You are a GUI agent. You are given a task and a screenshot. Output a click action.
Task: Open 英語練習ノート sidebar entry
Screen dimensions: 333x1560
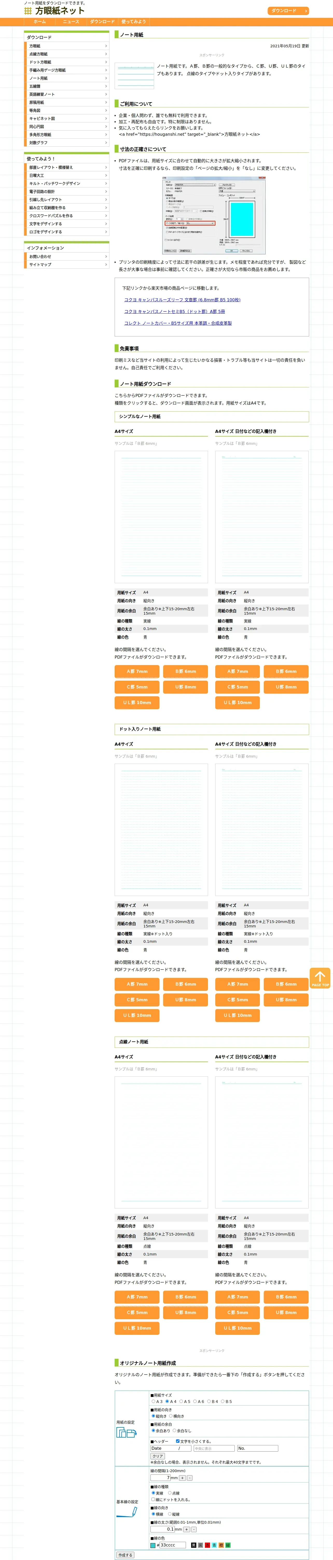point(66,94)
